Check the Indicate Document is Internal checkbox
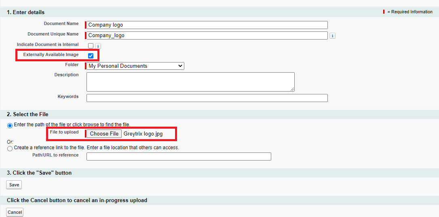Viewport: 439px width, 217px height. [91, 46]
